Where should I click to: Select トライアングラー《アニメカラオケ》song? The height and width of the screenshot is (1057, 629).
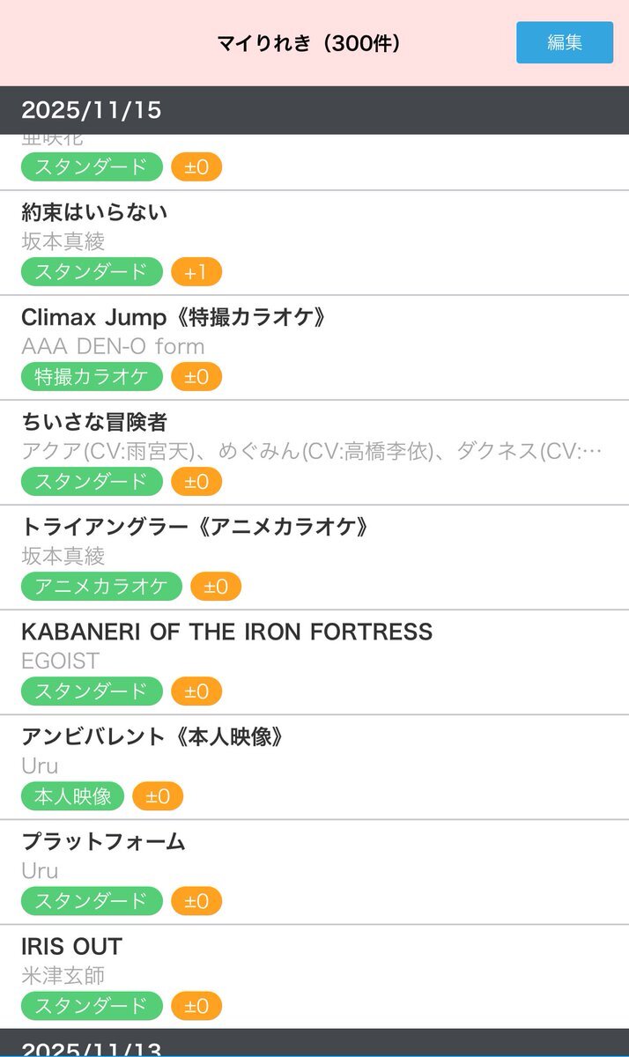(195, 527)
